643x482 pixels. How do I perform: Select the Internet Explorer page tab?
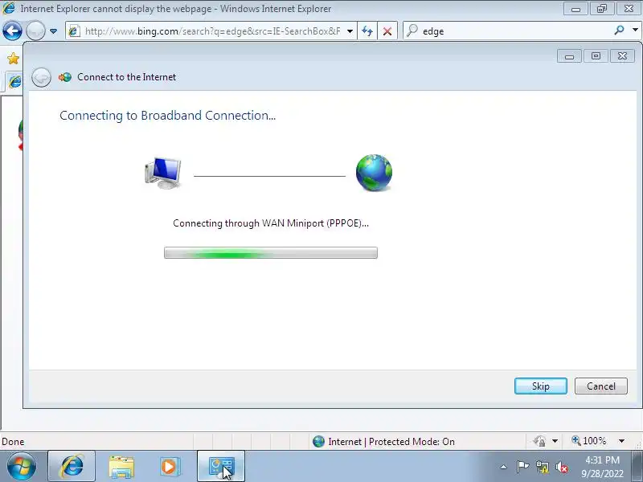point(14,82)
